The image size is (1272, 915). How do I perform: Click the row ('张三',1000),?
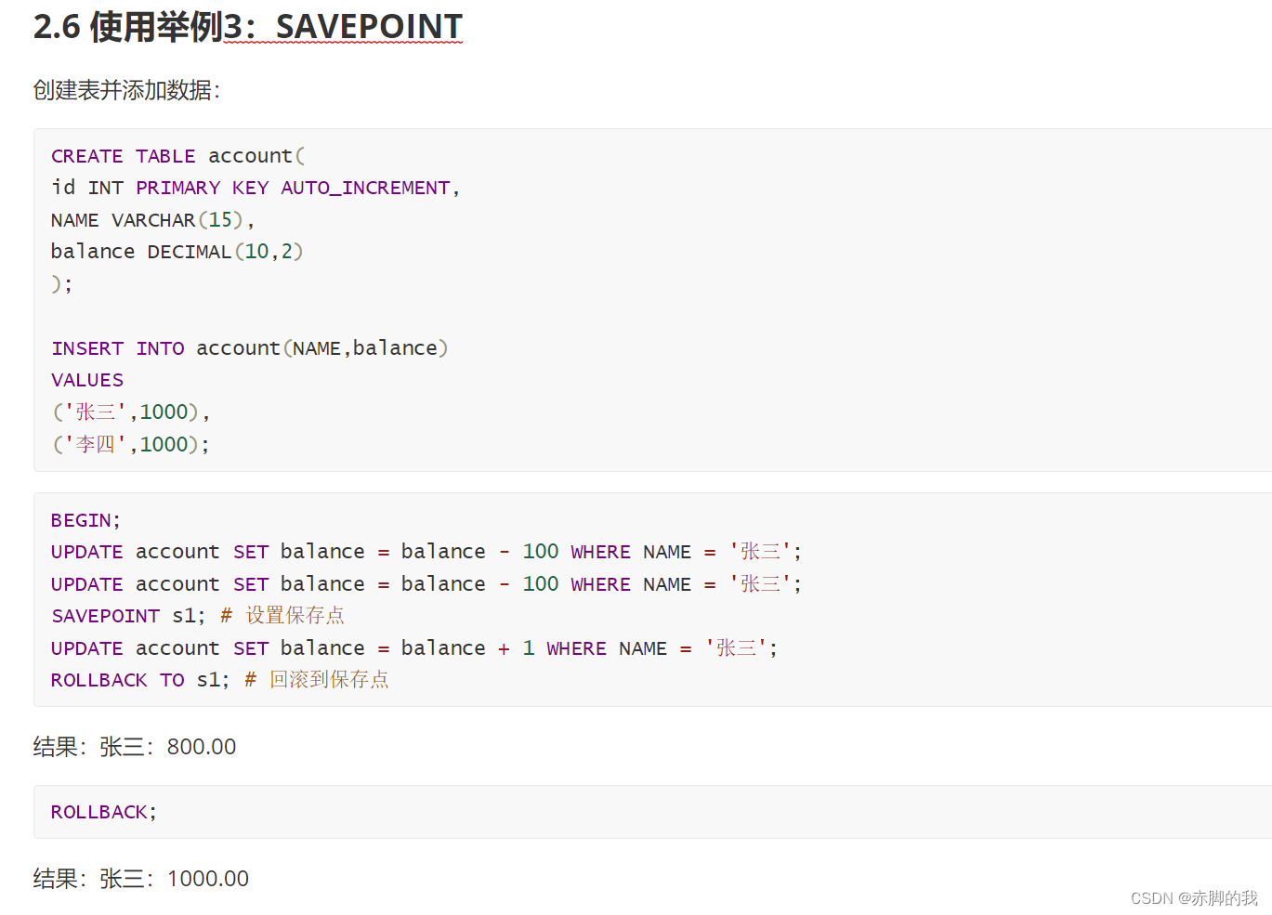[131, 412]
